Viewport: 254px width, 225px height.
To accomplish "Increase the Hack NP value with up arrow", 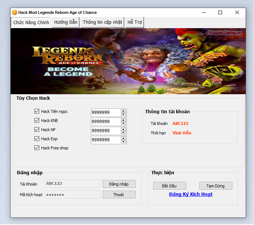I will click(x=123, y=129).
